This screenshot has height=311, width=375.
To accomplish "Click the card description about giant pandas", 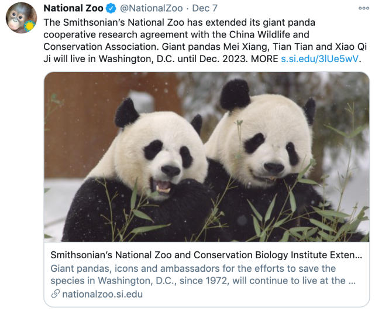I will [202, 275].
